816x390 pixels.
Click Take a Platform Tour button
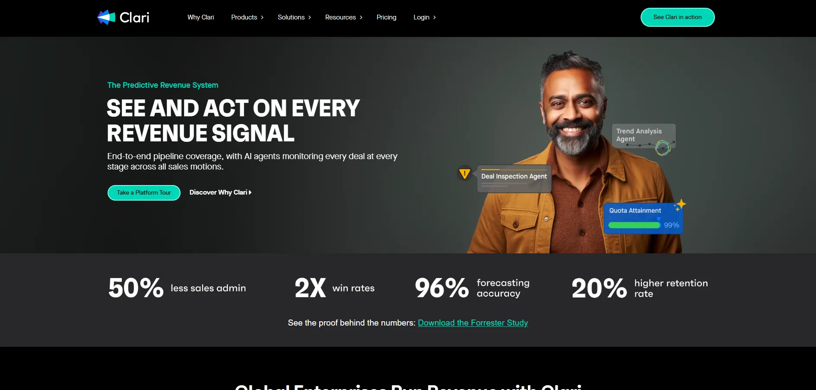coord(144,193)
